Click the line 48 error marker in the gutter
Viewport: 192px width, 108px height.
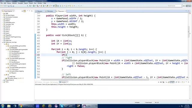[x=35, y=55]
